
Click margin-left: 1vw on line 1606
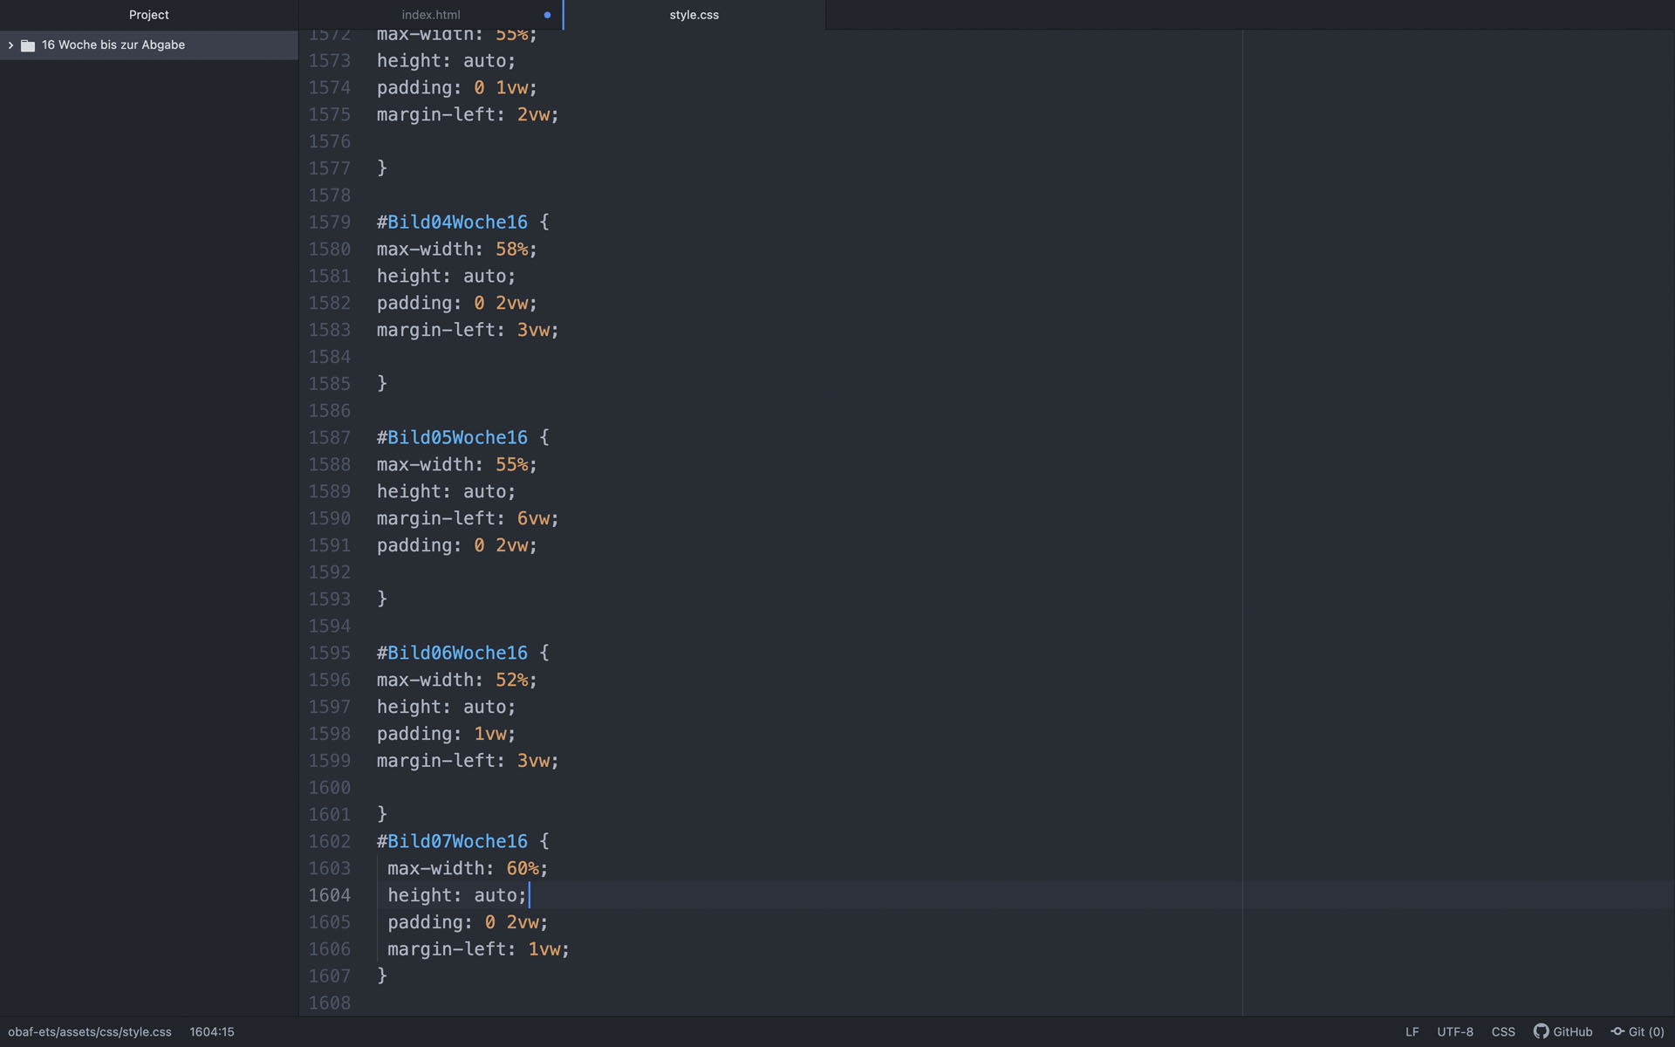(478, 949)
